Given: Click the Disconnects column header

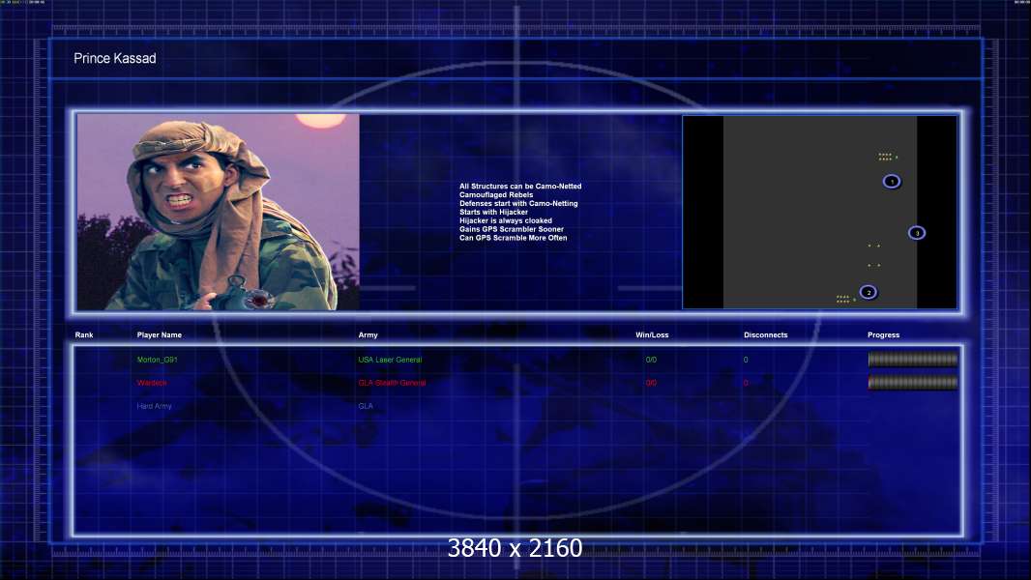Looking at the screenshot, I should point(765,335).
